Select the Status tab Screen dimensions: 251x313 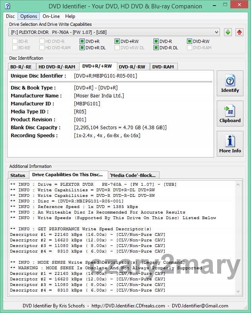click(18, 175)
